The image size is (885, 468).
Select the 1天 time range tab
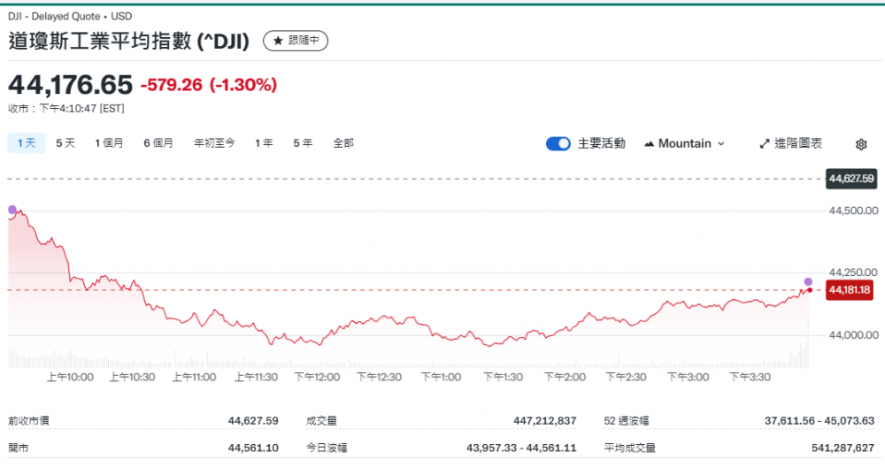pos(27,143)
